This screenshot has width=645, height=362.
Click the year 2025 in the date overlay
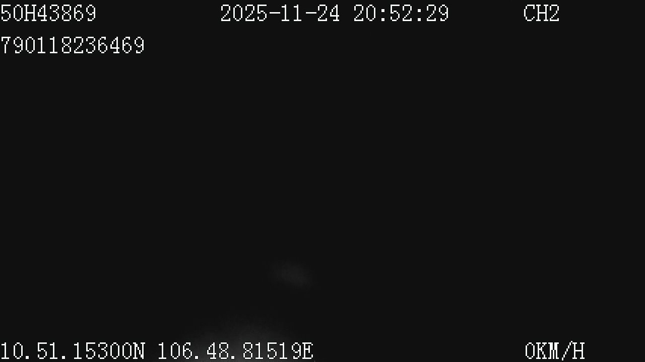coord(243,14)
